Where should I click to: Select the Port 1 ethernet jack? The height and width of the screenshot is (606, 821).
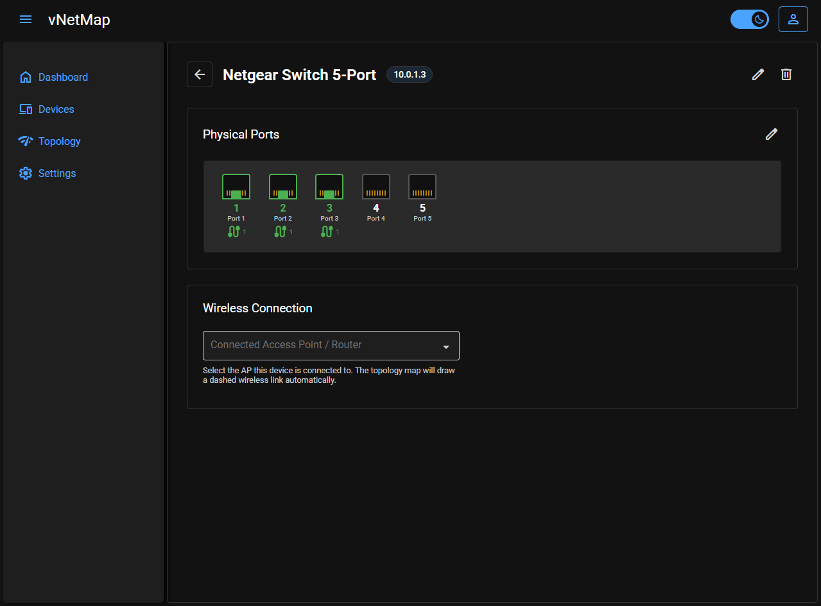[236, 187]
